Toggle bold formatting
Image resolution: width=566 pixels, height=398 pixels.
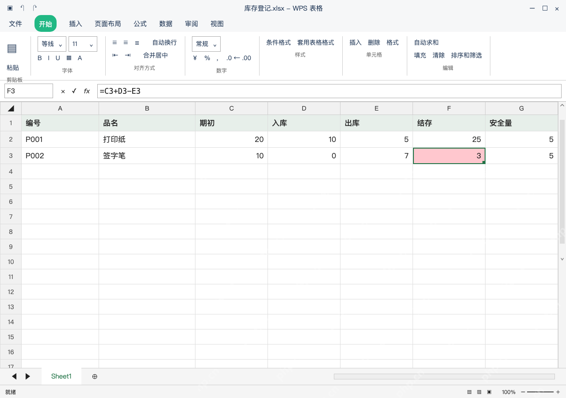click(40, 58)
